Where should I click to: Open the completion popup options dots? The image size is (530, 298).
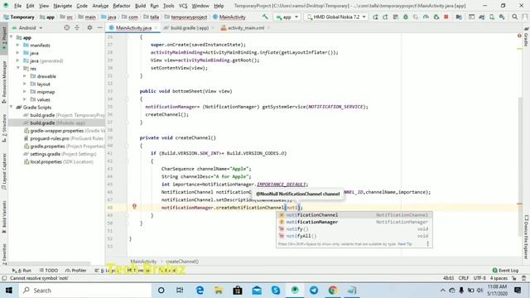coord(427,243)
